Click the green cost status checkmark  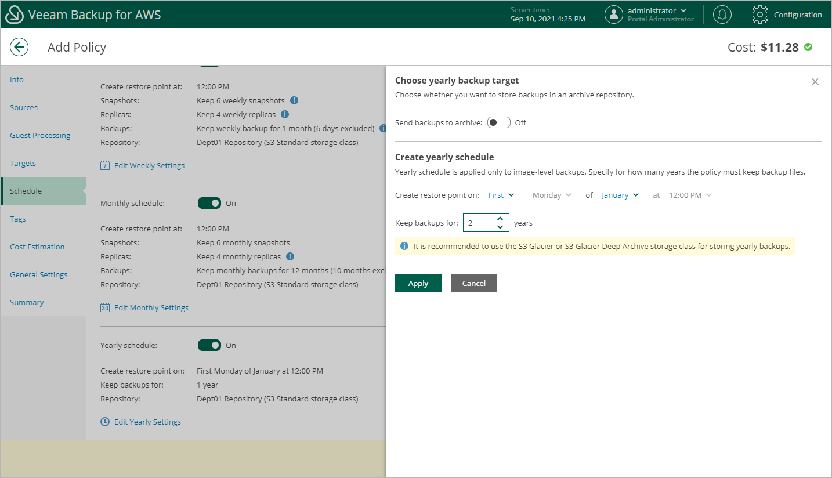[x=808, y=47]
